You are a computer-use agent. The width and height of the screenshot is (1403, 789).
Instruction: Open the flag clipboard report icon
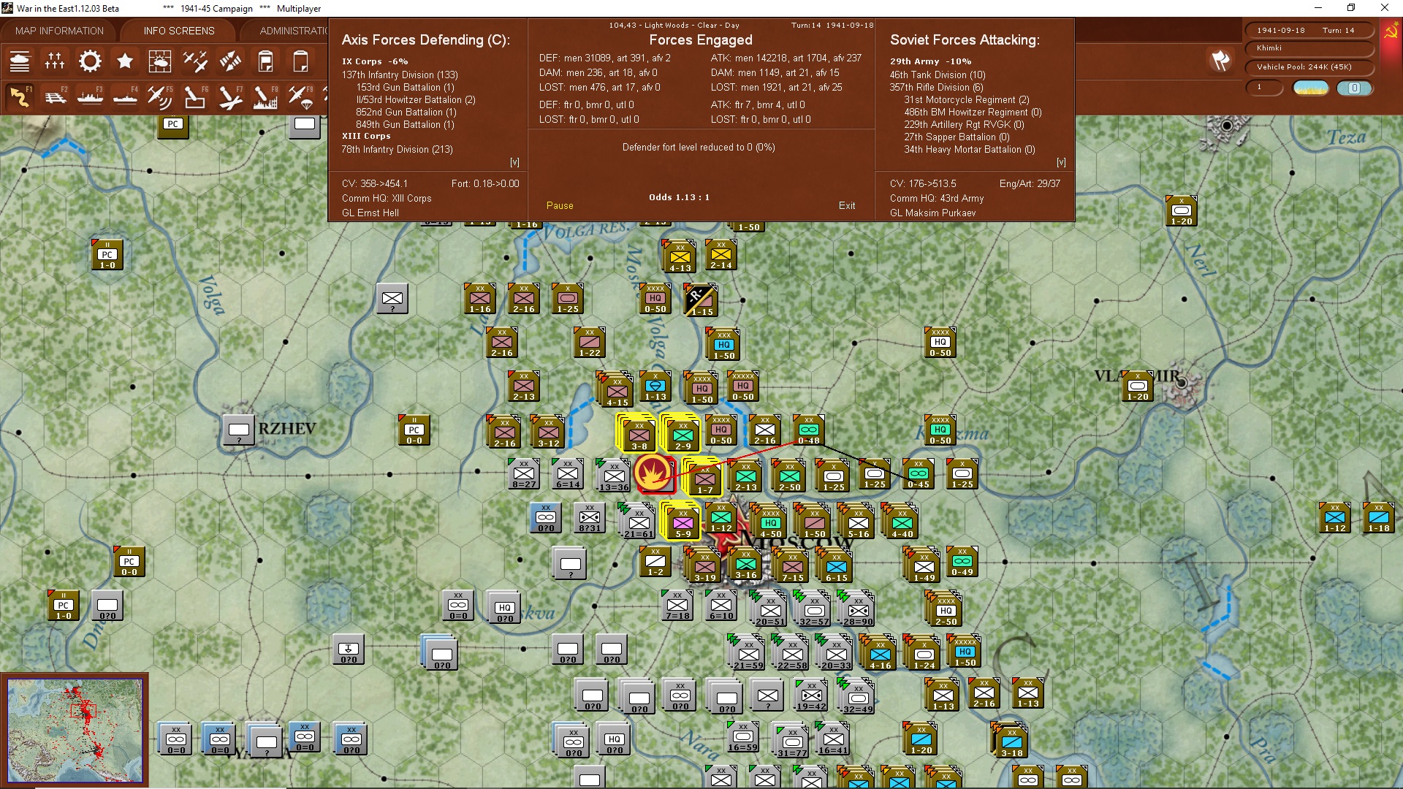(x=265, y=61)
